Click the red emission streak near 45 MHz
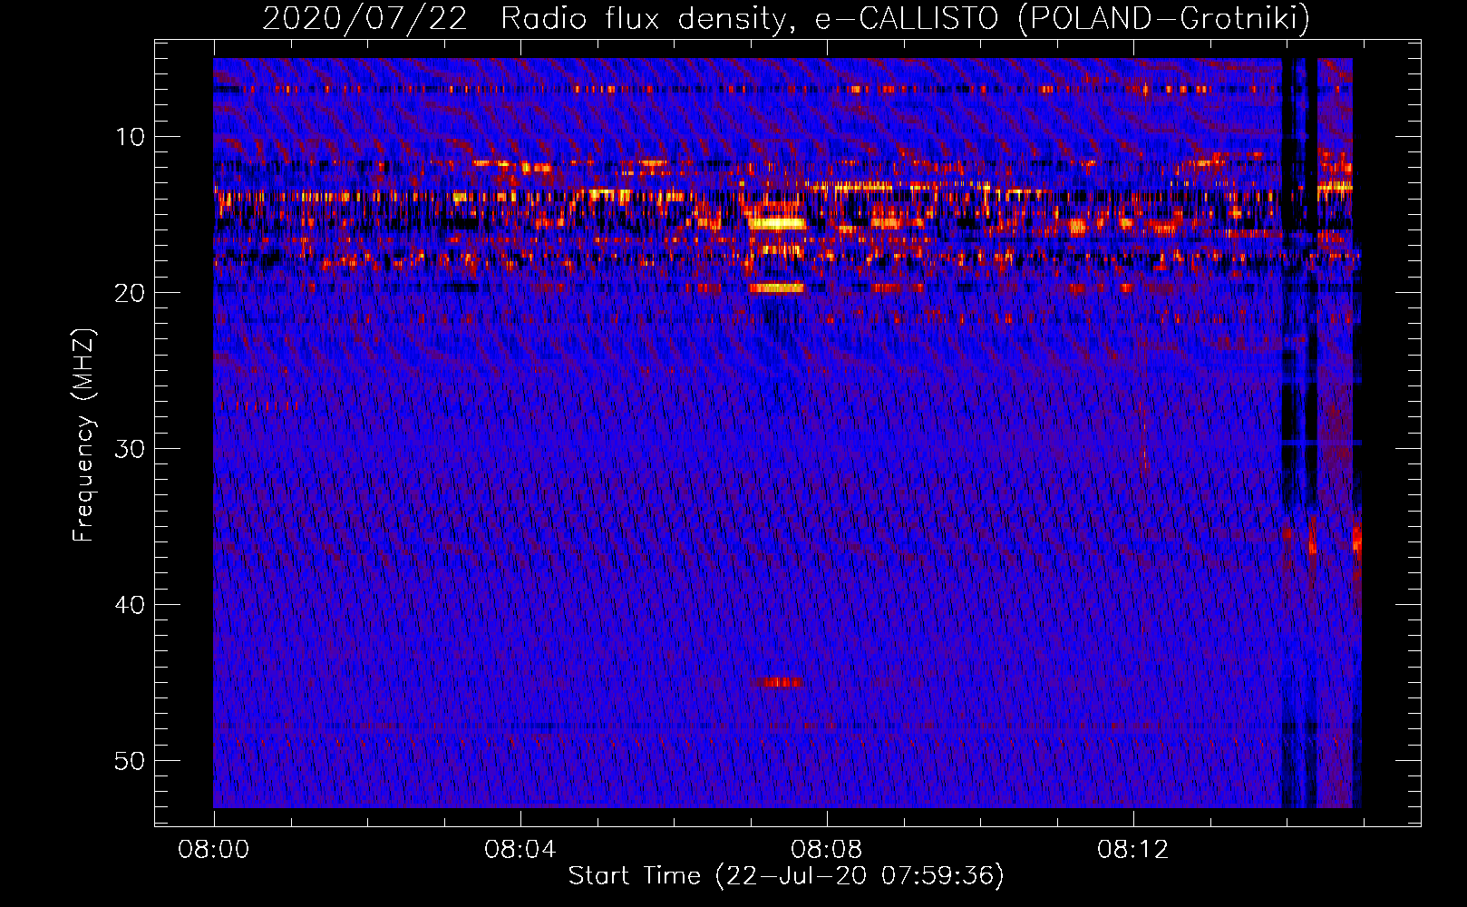The width and height of the screenshot is (1467, 907). point(781,682)
